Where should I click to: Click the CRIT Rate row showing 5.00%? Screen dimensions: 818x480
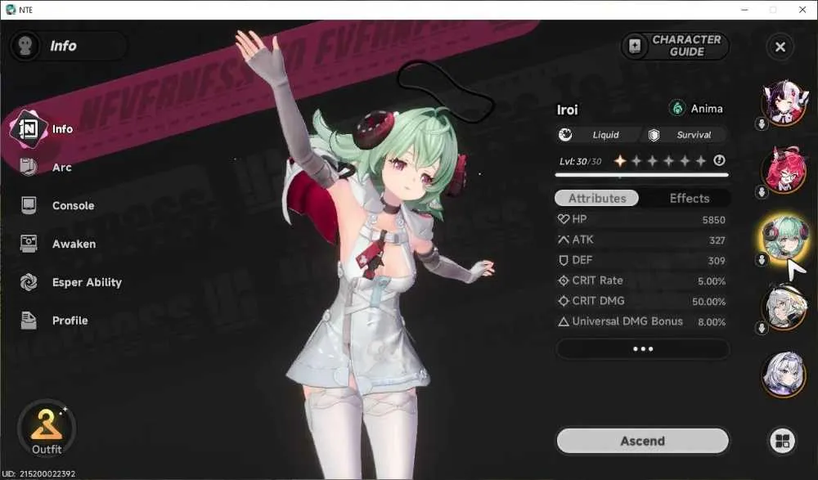point(641,280)
